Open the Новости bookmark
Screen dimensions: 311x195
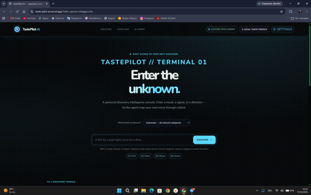58,18
